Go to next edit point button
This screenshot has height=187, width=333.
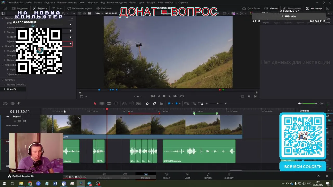[x=249, y=96]
